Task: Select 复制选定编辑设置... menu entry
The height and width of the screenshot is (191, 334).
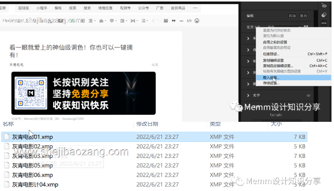Action: 293,66
